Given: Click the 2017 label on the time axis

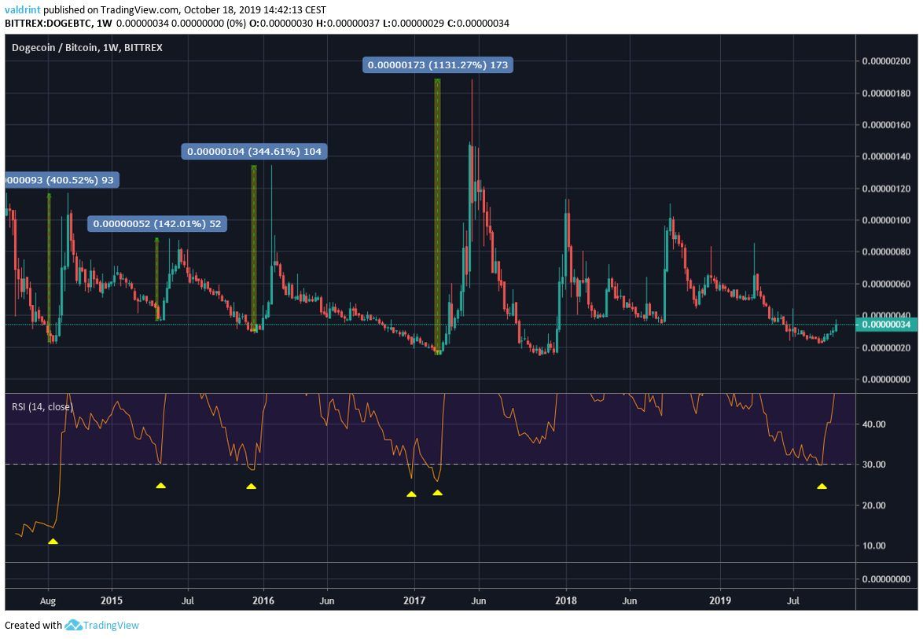Looking at the screenshot, I should click(x=413, y=600).
